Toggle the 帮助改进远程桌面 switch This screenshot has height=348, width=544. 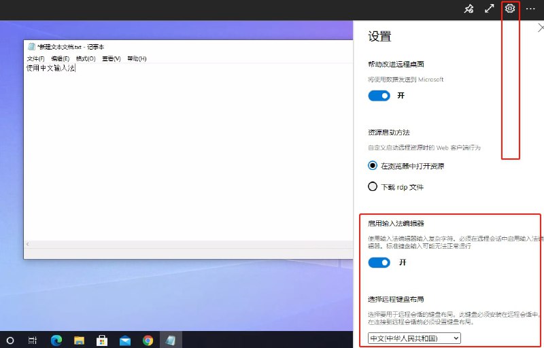[x=379, y=96]
